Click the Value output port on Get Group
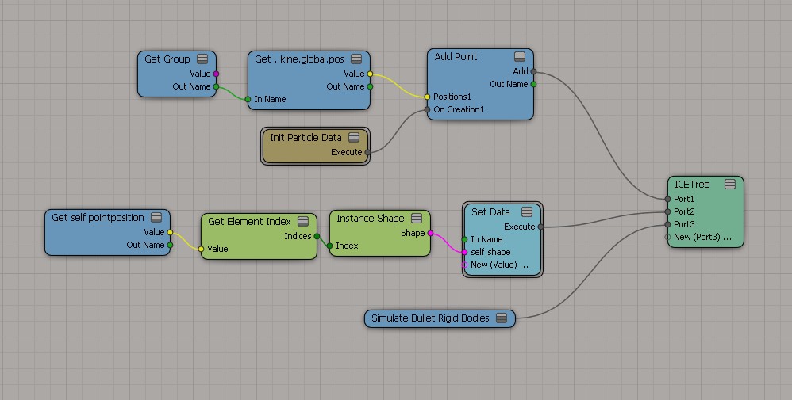The height and width of the screenshot is (400, 792). click(216, 74)
